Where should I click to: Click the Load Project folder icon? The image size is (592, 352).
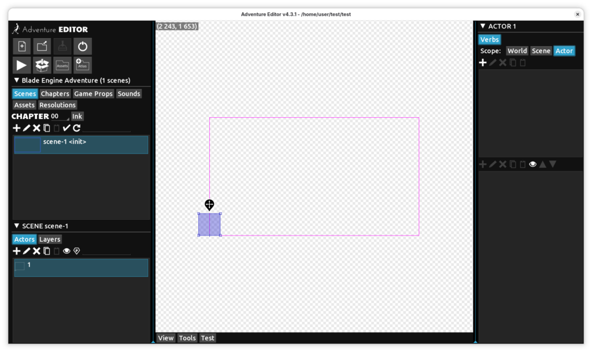click(x=42, y=46)
